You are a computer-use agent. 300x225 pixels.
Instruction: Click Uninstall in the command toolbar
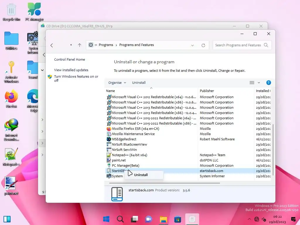click(x=139, y=83)
